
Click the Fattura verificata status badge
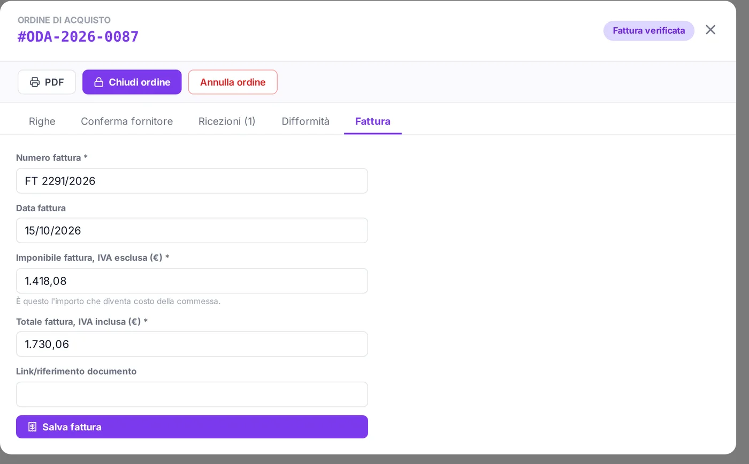click(x=649, y=30)
